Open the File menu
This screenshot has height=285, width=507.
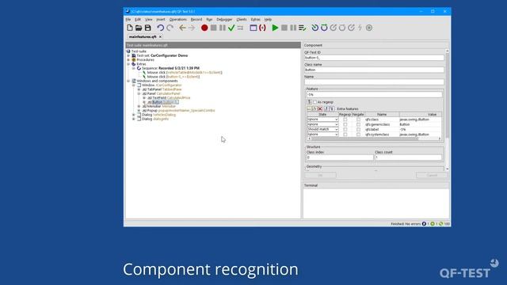128,19
